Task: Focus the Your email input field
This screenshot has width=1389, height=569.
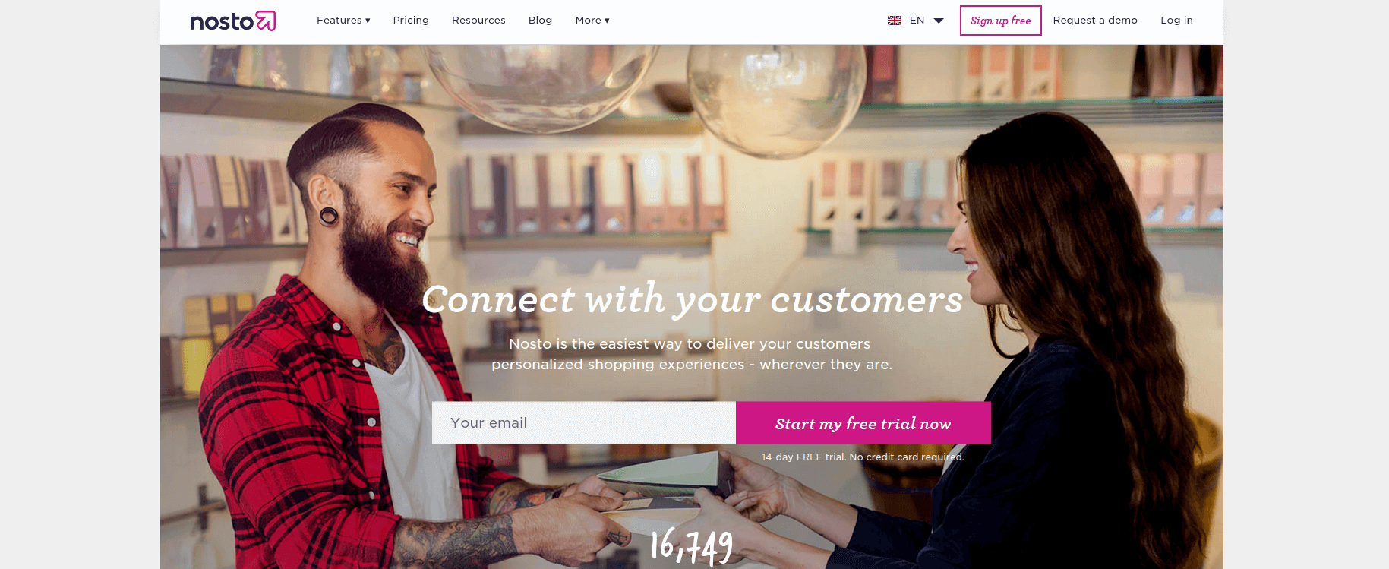Action: click(x=584, y=423)
